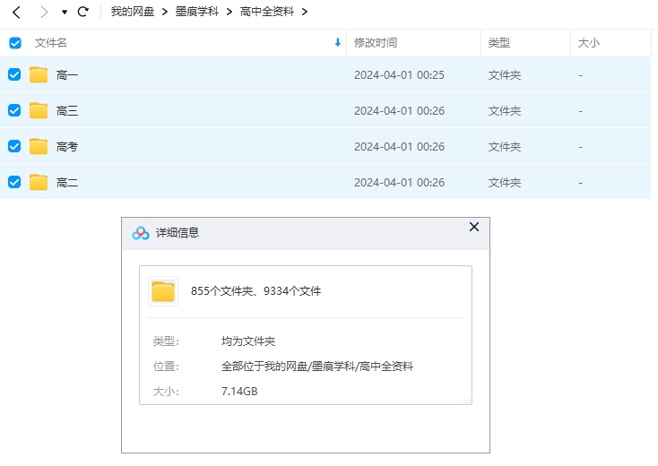Click the 高一 folder icon
Viewport: 658px width, 466px height.
click(x=39, y=75)
